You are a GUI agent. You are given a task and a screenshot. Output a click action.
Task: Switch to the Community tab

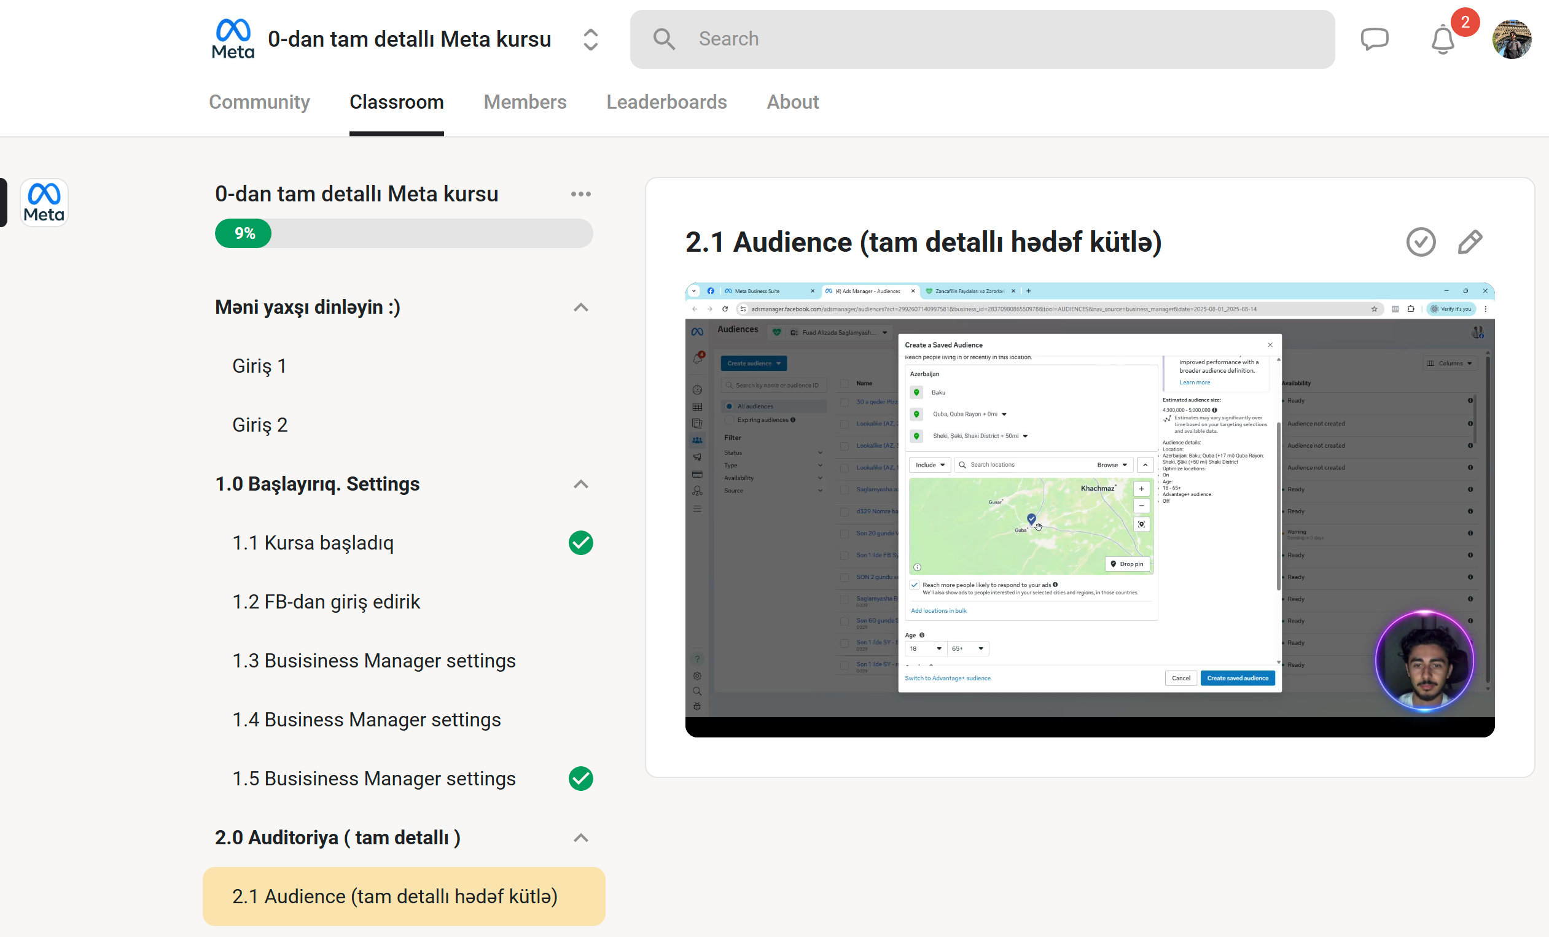pyautogui.click(x=259, y=102)
